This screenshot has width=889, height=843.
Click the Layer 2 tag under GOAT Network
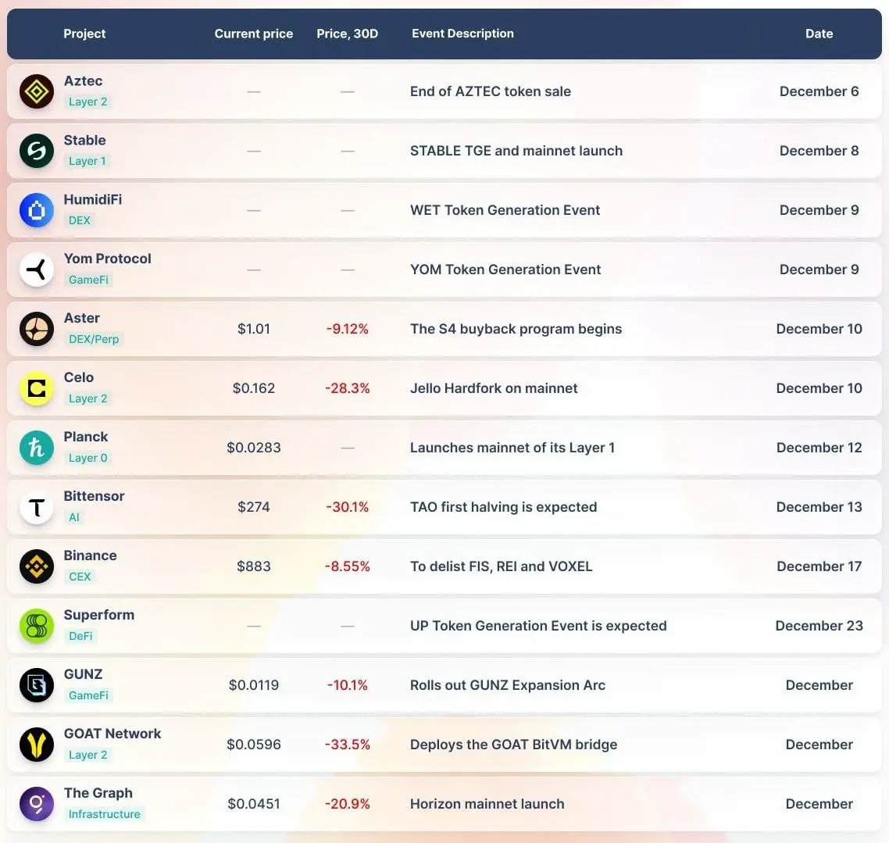pos(87,755)
